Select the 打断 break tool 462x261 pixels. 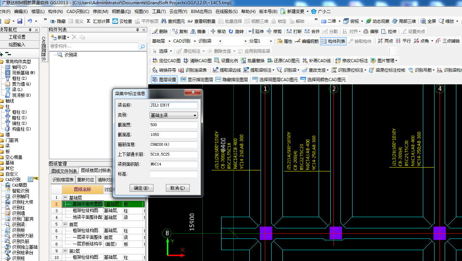click(x=294, y=31)
